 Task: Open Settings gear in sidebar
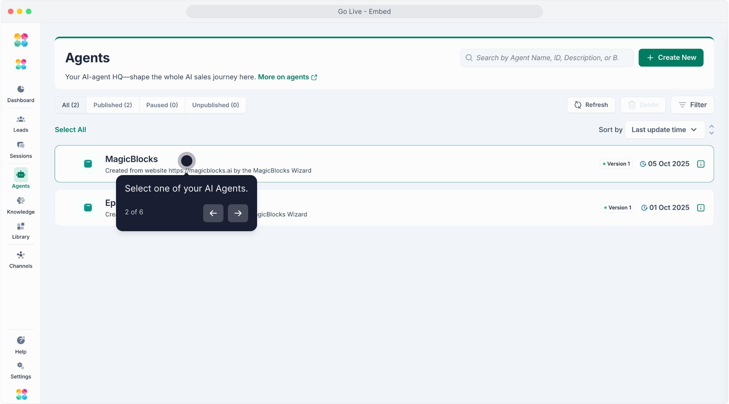21,366
